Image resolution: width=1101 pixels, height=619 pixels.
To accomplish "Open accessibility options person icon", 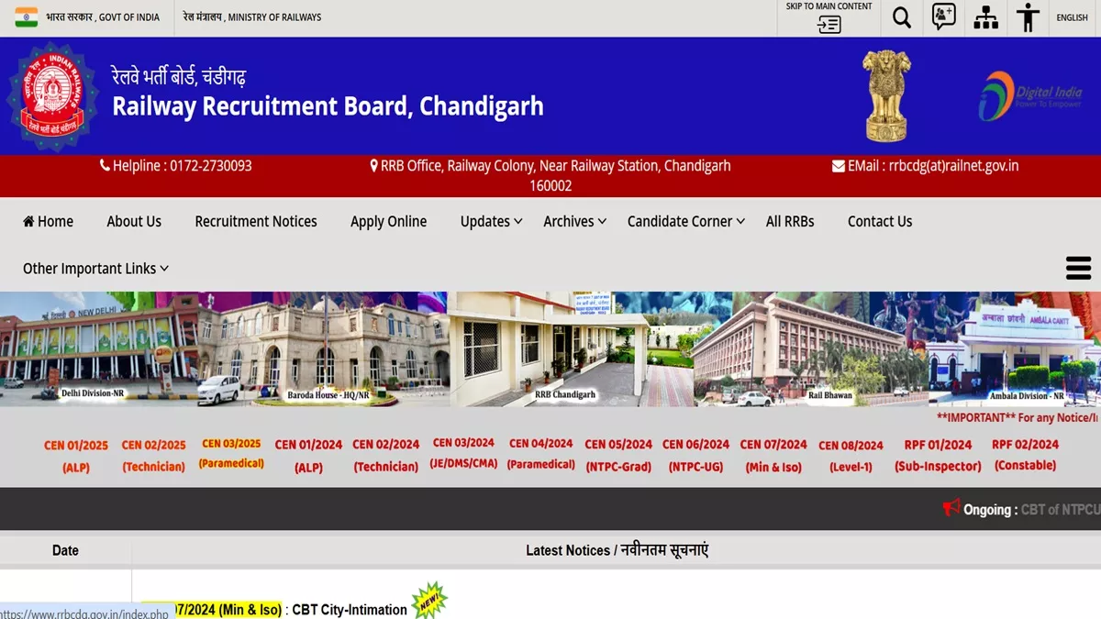I will tap(1028, 17).
